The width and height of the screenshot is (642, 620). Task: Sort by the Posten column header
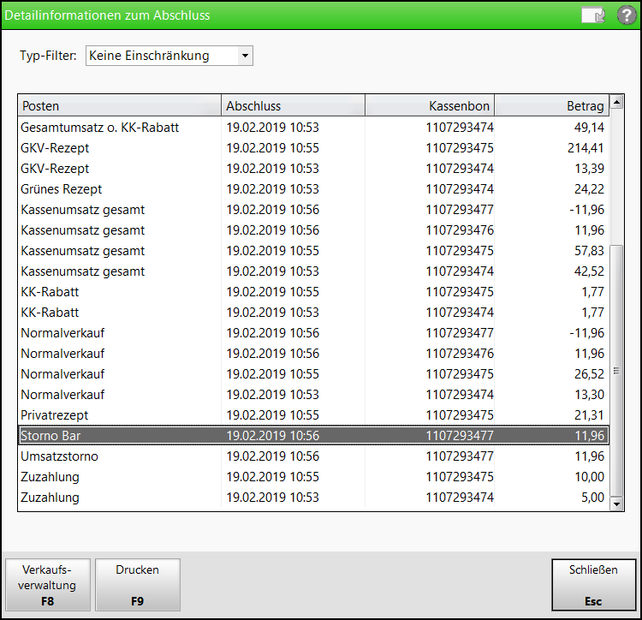120,106
